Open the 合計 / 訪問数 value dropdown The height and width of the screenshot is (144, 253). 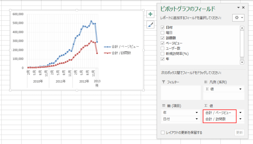click(x=241, y=119)
